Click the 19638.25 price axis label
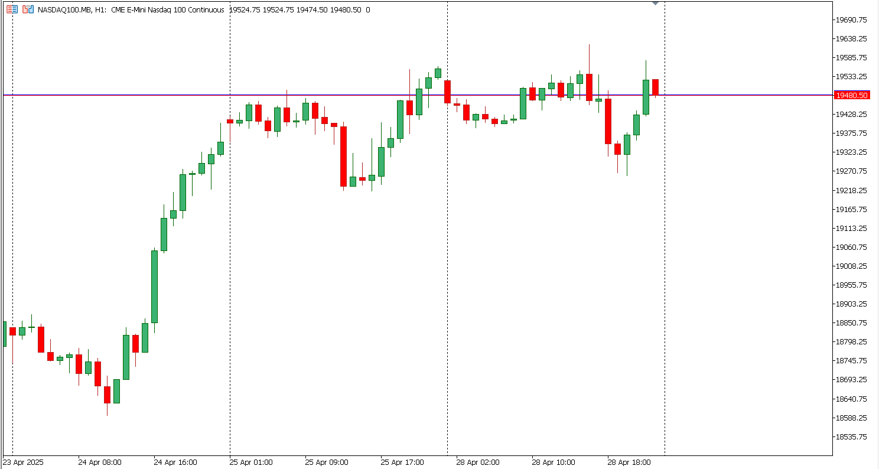The image size is (879, 469). coord(851,38)
